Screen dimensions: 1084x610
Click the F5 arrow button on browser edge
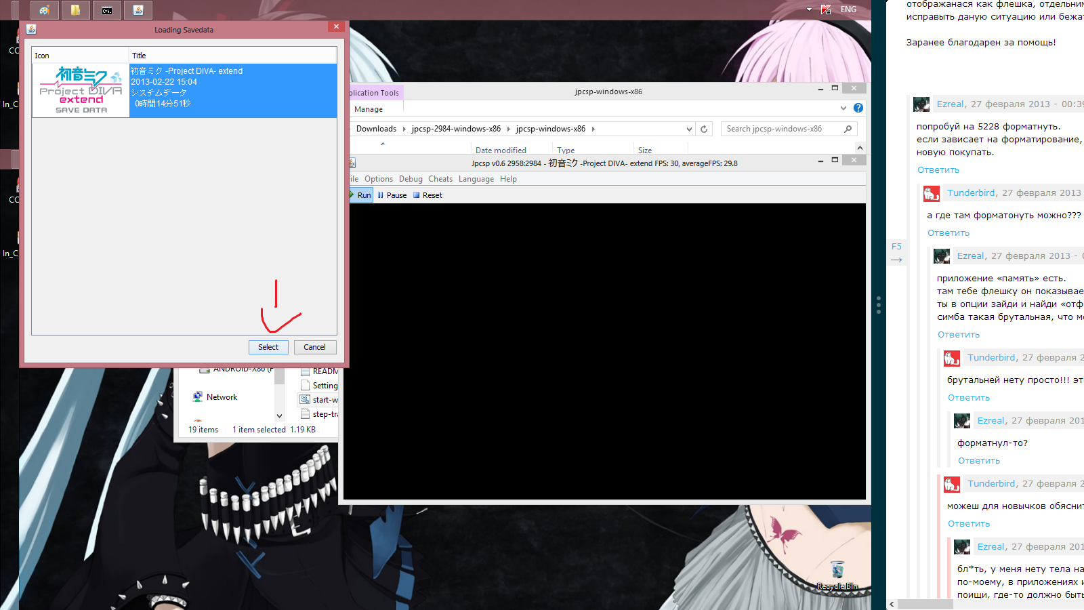click(896, 253)
